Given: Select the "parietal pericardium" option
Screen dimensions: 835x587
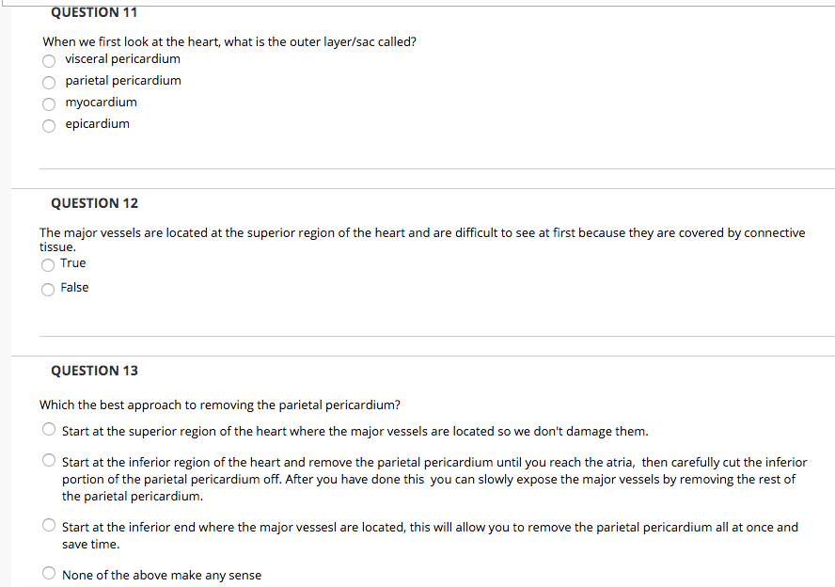Looking at the screenshot, I should (x=48, y=82).
